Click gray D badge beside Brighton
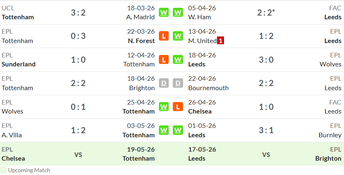This screenshot has height=175, width=344. point(164,83)
